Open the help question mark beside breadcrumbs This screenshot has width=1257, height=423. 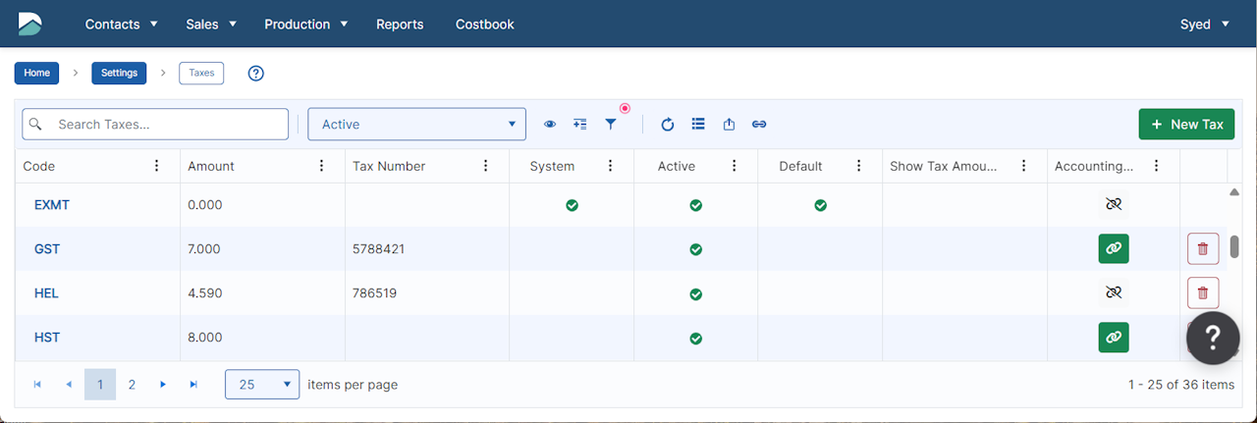coord(256,74)
